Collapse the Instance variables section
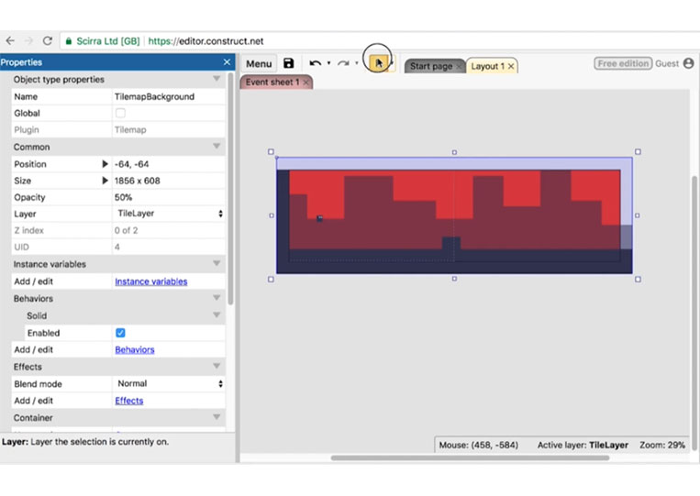The width and height of the screenshot is (700, 496). pyautogui.click(x=217, y=264)
